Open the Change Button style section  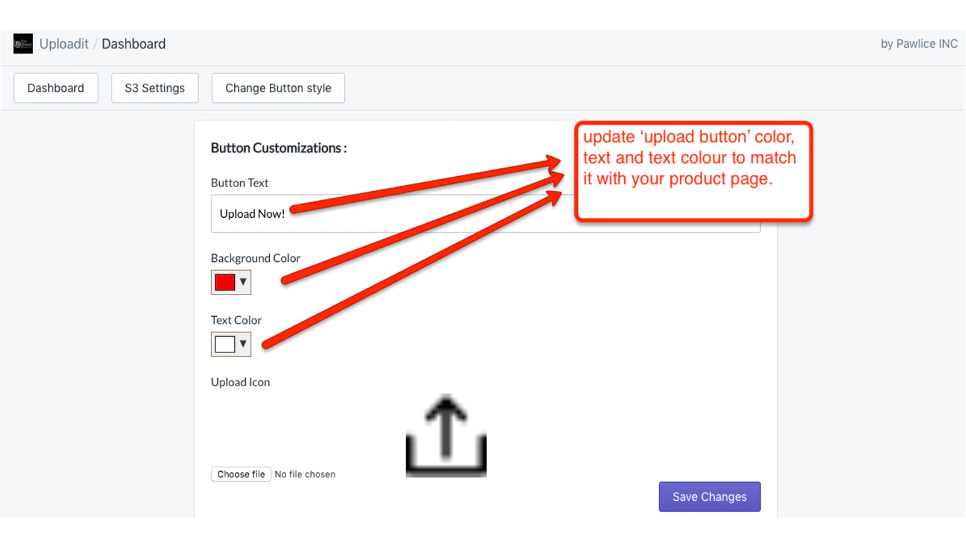pos(278,88)
